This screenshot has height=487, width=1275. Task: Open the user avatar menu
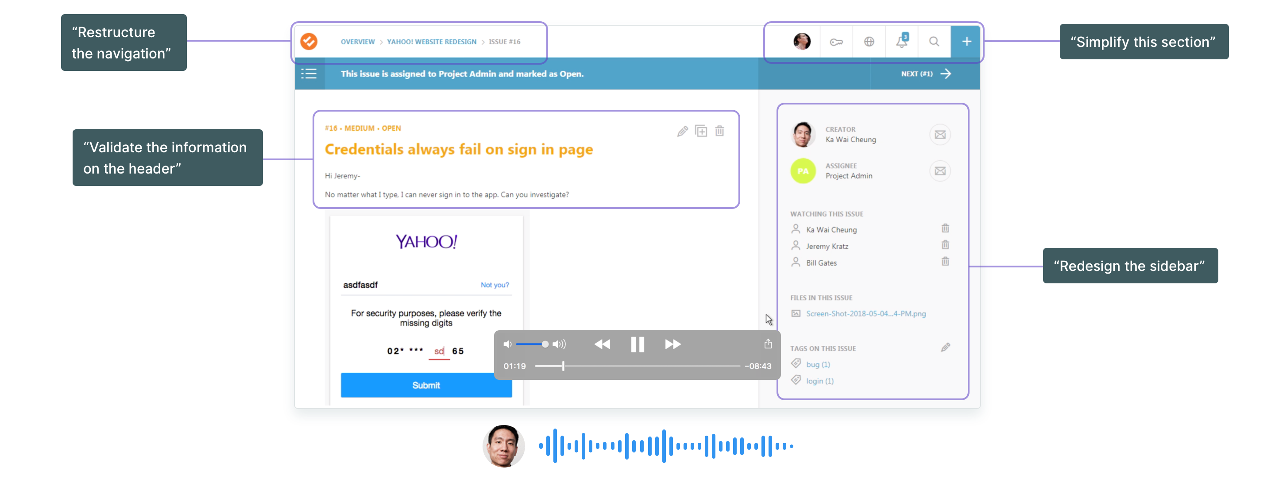pos(802,42)
